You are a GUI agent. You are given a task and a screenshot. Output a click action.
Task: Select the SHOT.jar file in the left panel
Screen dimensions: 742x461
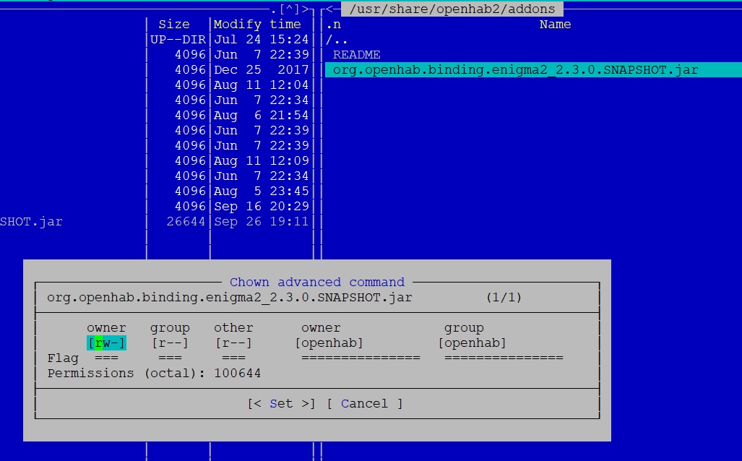tap(31, 222)
